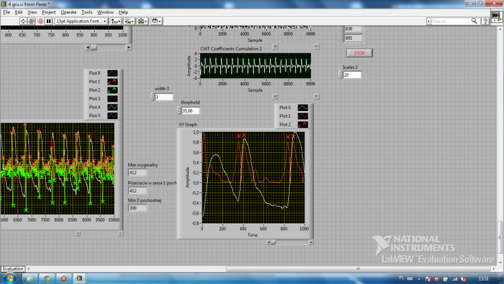Click CWT Cumulation 2 graph scroll right arrow
Image resolution: width=504 pixels, height=284 pixels.
[x=317, y=97]
